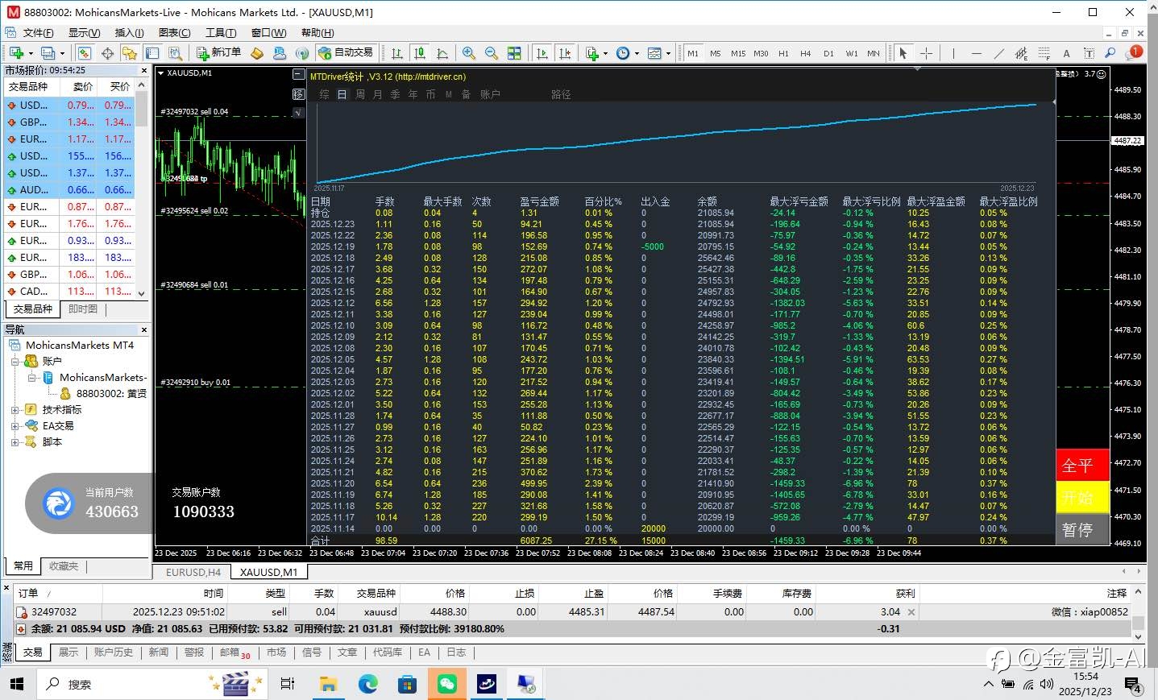Viewport: 1158px width, 700px height.
Task: Open the 图表(C) menu
Action: (174, 33)
